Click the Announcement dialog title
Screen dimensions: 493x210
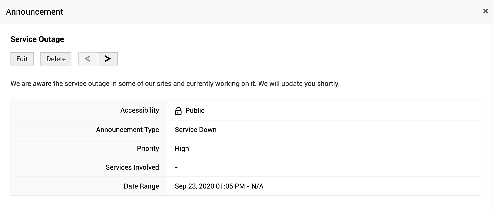(34, 12)
